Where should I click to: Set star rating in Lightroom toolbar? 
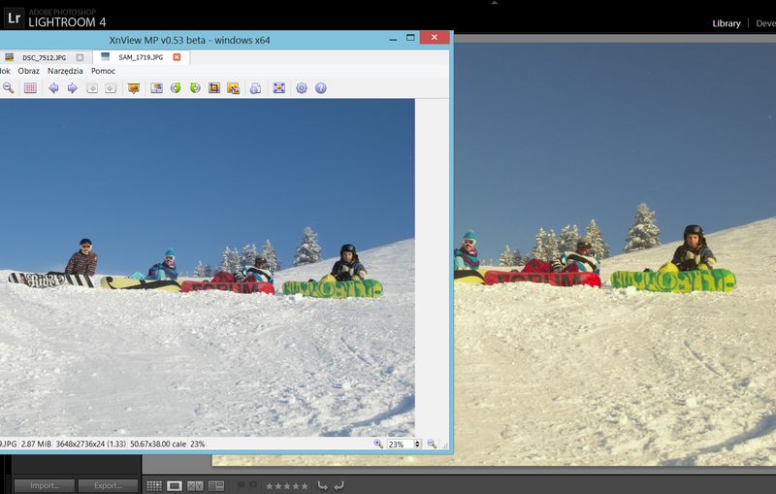pos(287,485)
